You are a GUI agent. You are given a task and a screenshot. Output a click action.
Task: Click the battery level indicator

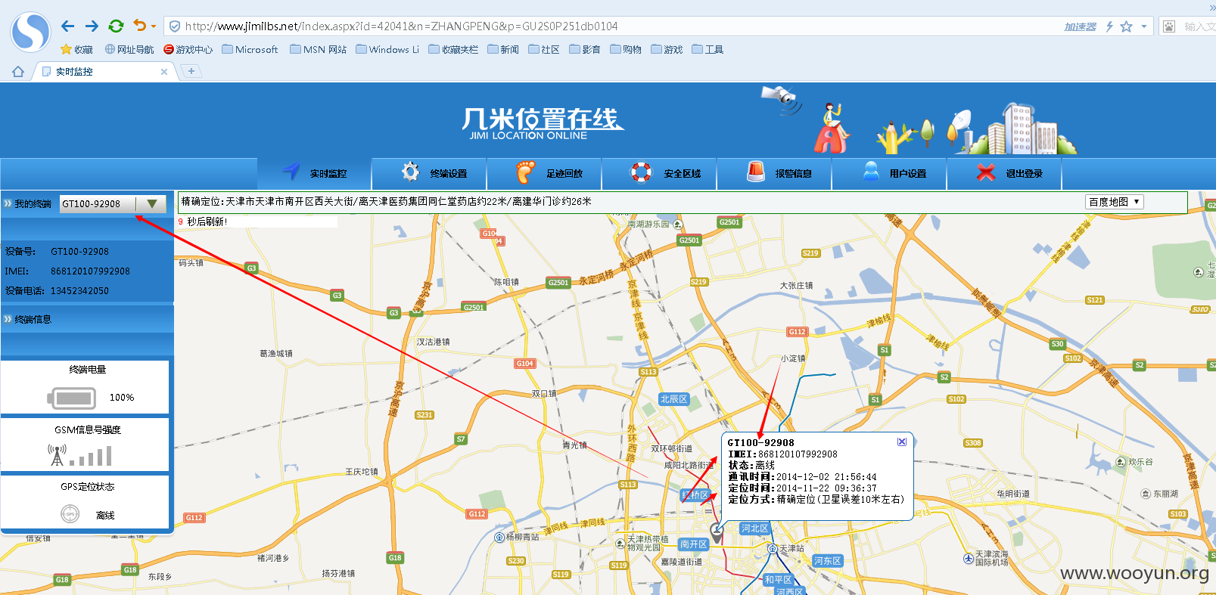(72, 398)
